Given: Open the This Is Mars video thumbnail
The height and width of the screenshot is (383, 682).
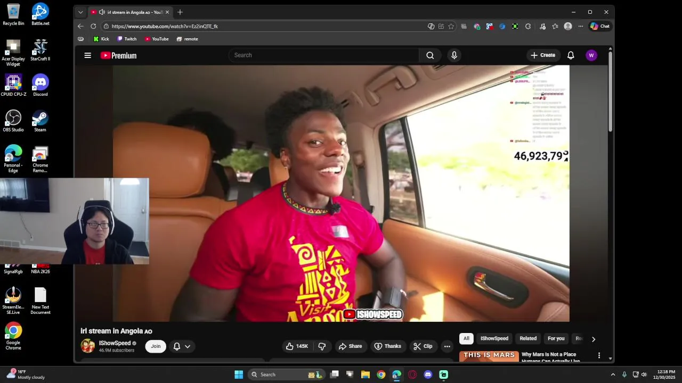Looking at the screenshot, I should coord(489,356).
